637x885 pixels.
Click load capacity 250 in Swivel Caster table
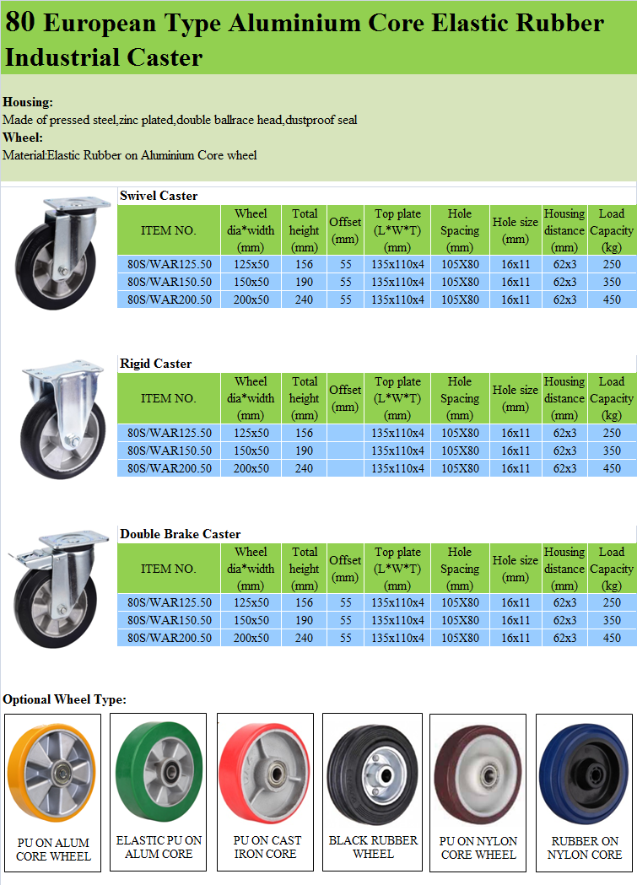(612, 264)
